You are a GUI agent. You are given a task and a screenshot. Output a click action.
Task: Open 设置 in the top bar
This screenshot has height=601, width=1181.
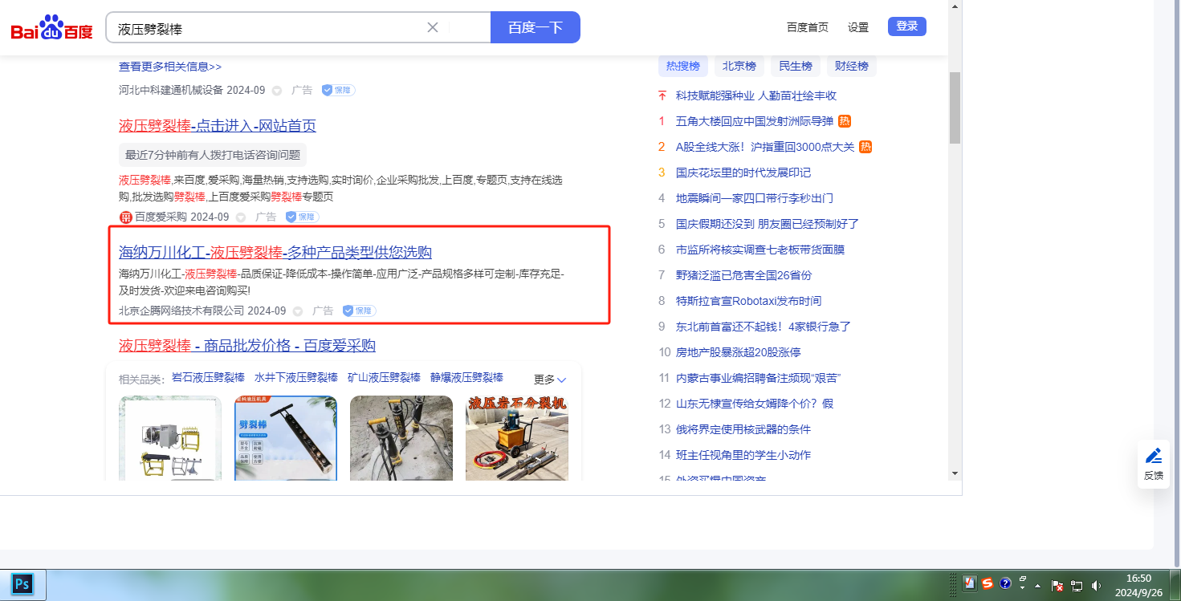(x=858, y=27)
